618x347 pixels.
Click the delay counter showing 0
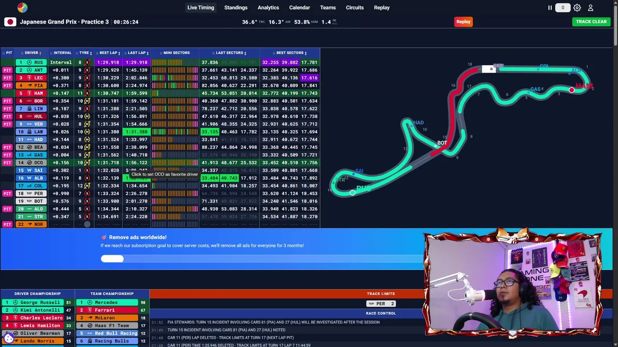(562, 8)
